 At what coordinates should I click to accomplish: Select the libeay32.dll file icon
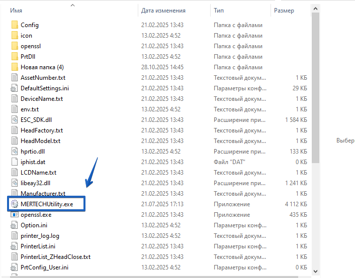[x=14, y=183]
